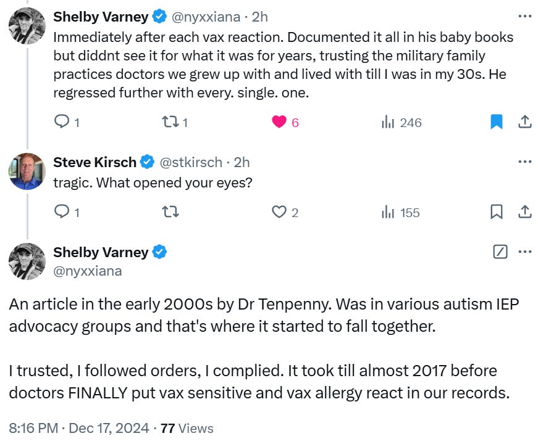Open more options on first tweet
The image size is (538, 444).
tap(524, 16)
